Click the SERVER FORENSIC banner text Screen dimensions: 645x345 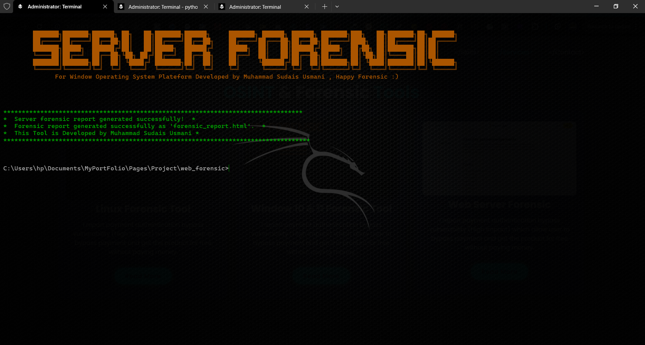click(245, 50)
